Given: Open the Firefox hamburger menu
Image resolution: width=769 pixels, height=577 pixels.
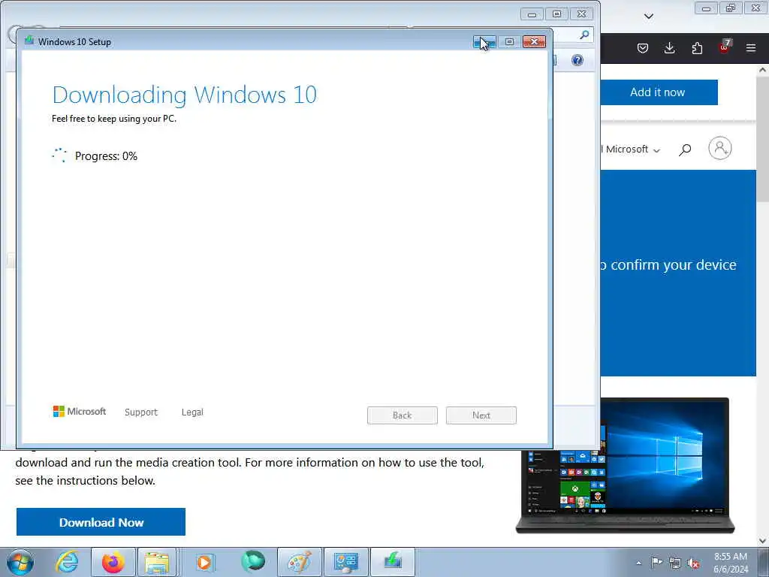Looking at the screenshot, I should point(751,48).
